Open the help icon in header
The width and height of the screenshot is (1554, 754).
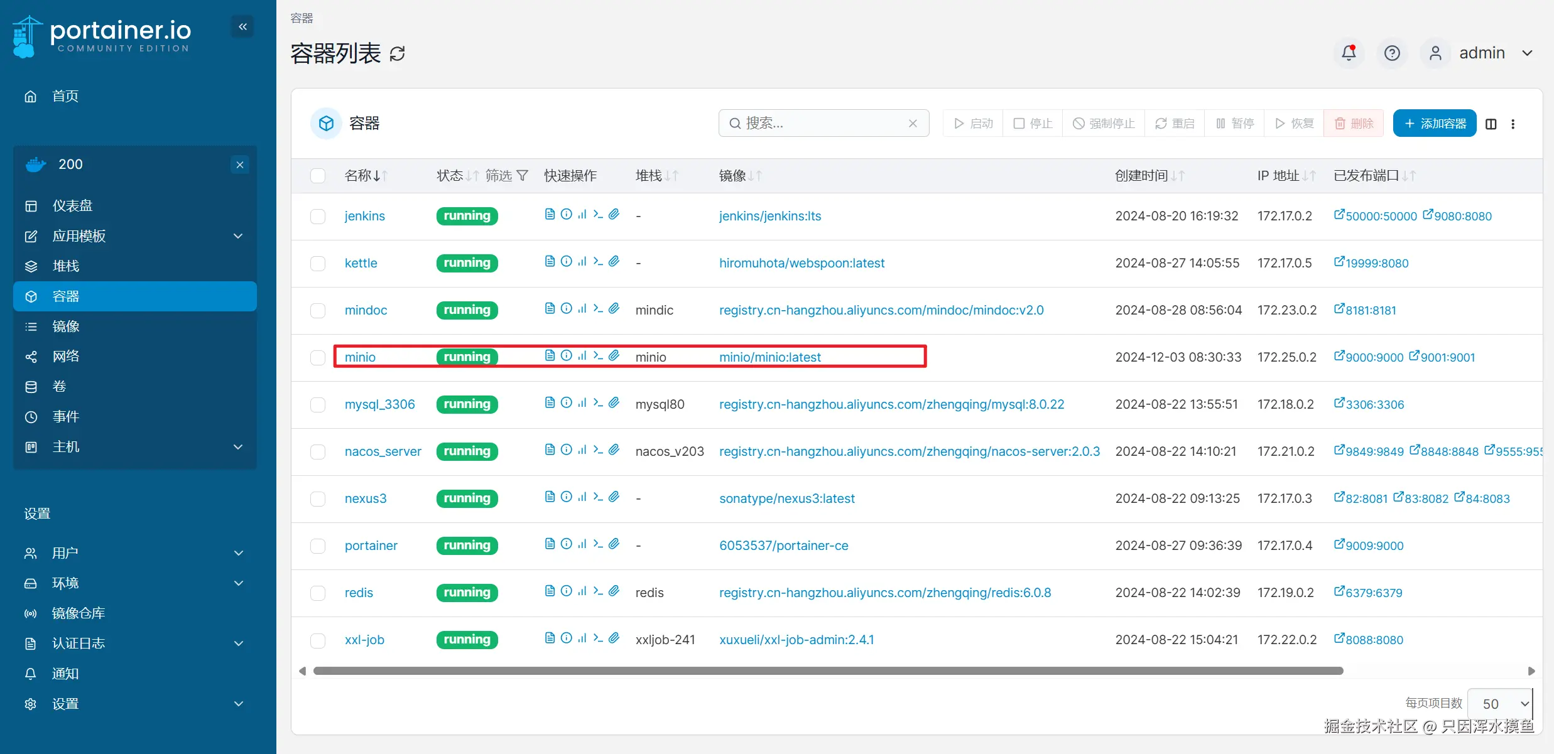pyautogui.click(x=1392, y=53)
